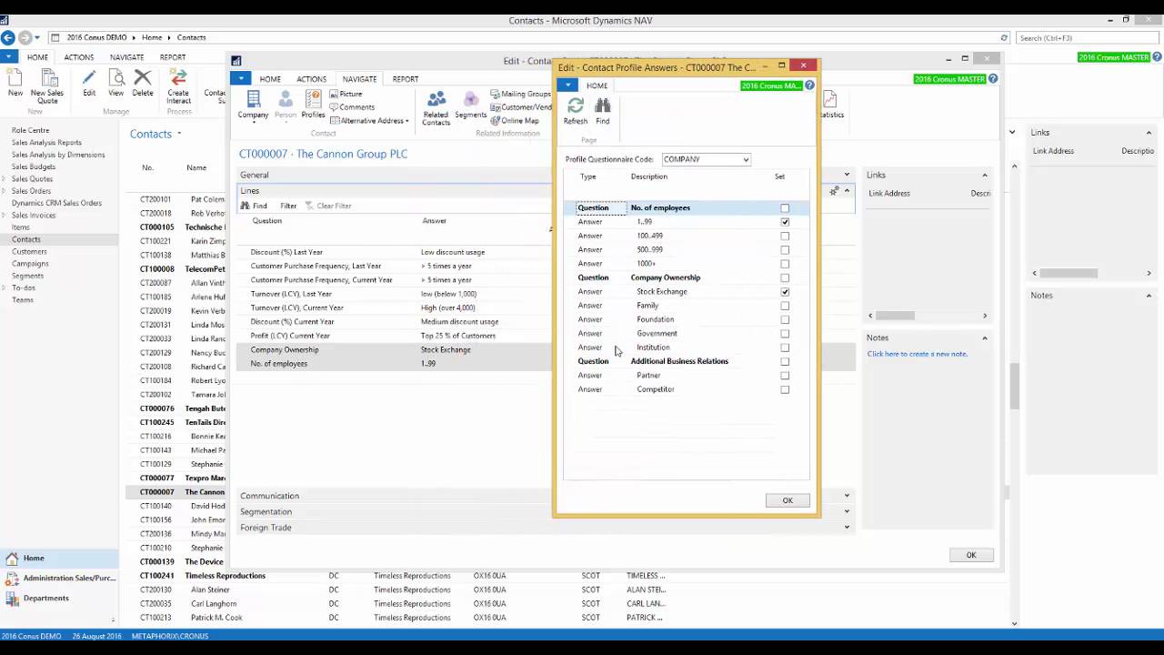Open NAVIGATE tab in main window ribbon

126,57
